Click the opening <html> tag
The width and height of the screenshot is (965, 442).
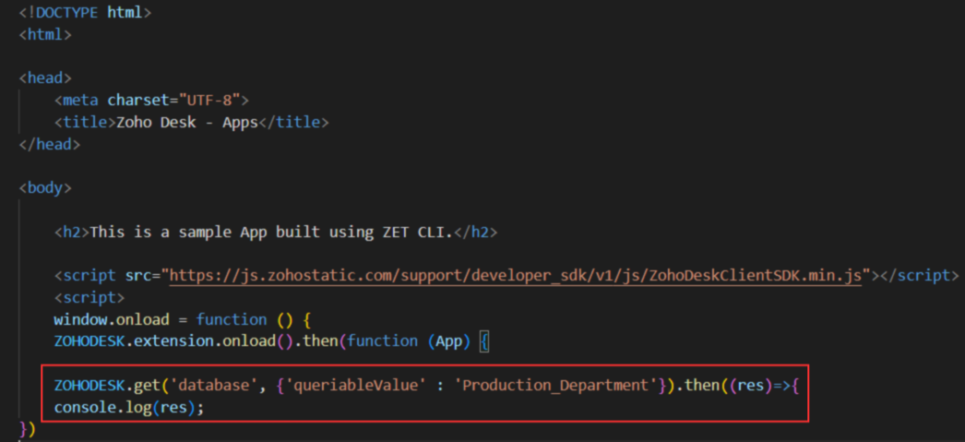[45, 34]
